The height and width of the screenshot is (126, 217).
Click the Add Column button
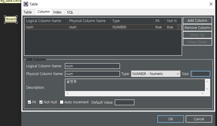(197, 21)
